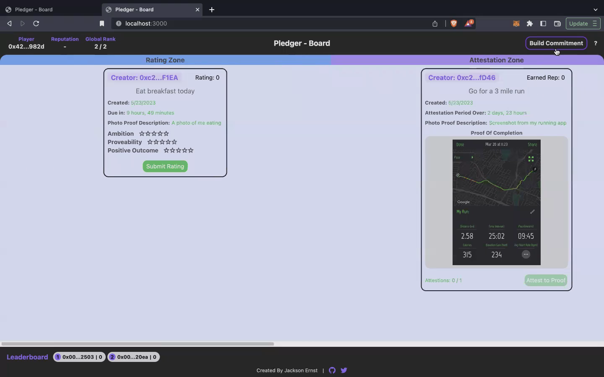Click the Leaderboard label
604x377 pixels.
[27, 357]
